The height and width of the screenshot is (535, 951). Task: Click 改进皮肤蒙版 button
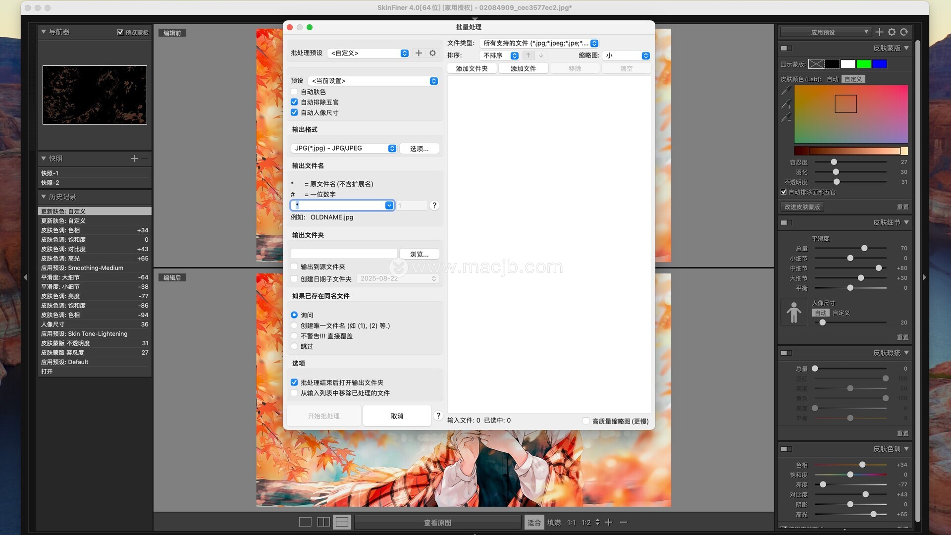(802, 207)
